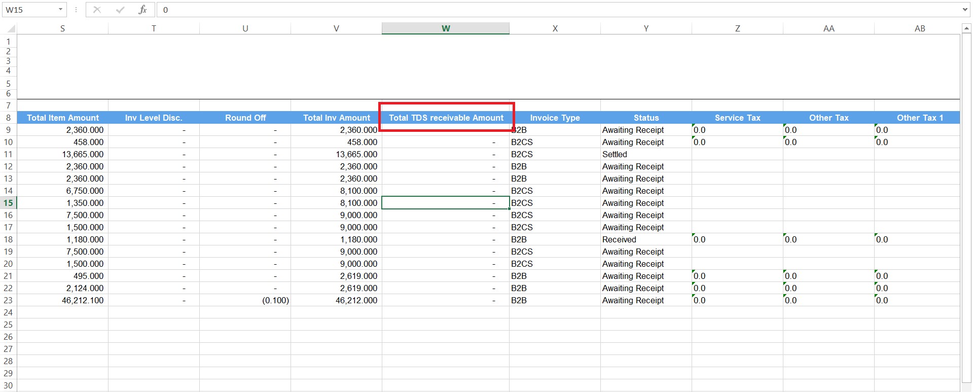
Task: Select column Z header
Action: pyautogui.click(x=737, y=28)
